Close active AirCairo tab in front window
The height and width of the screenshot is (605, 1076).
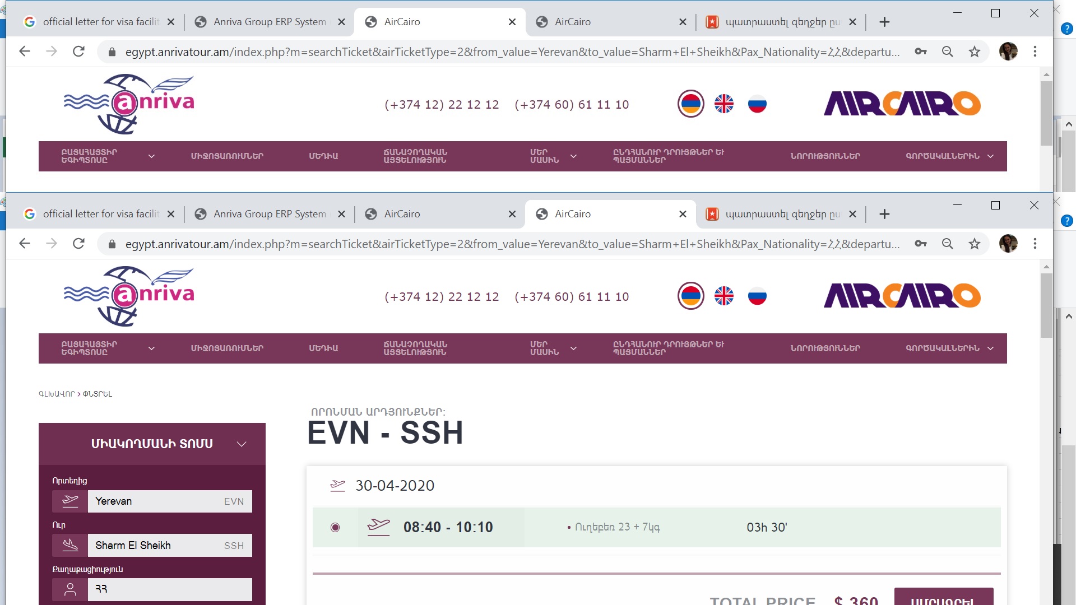click(x=683, y=214)
